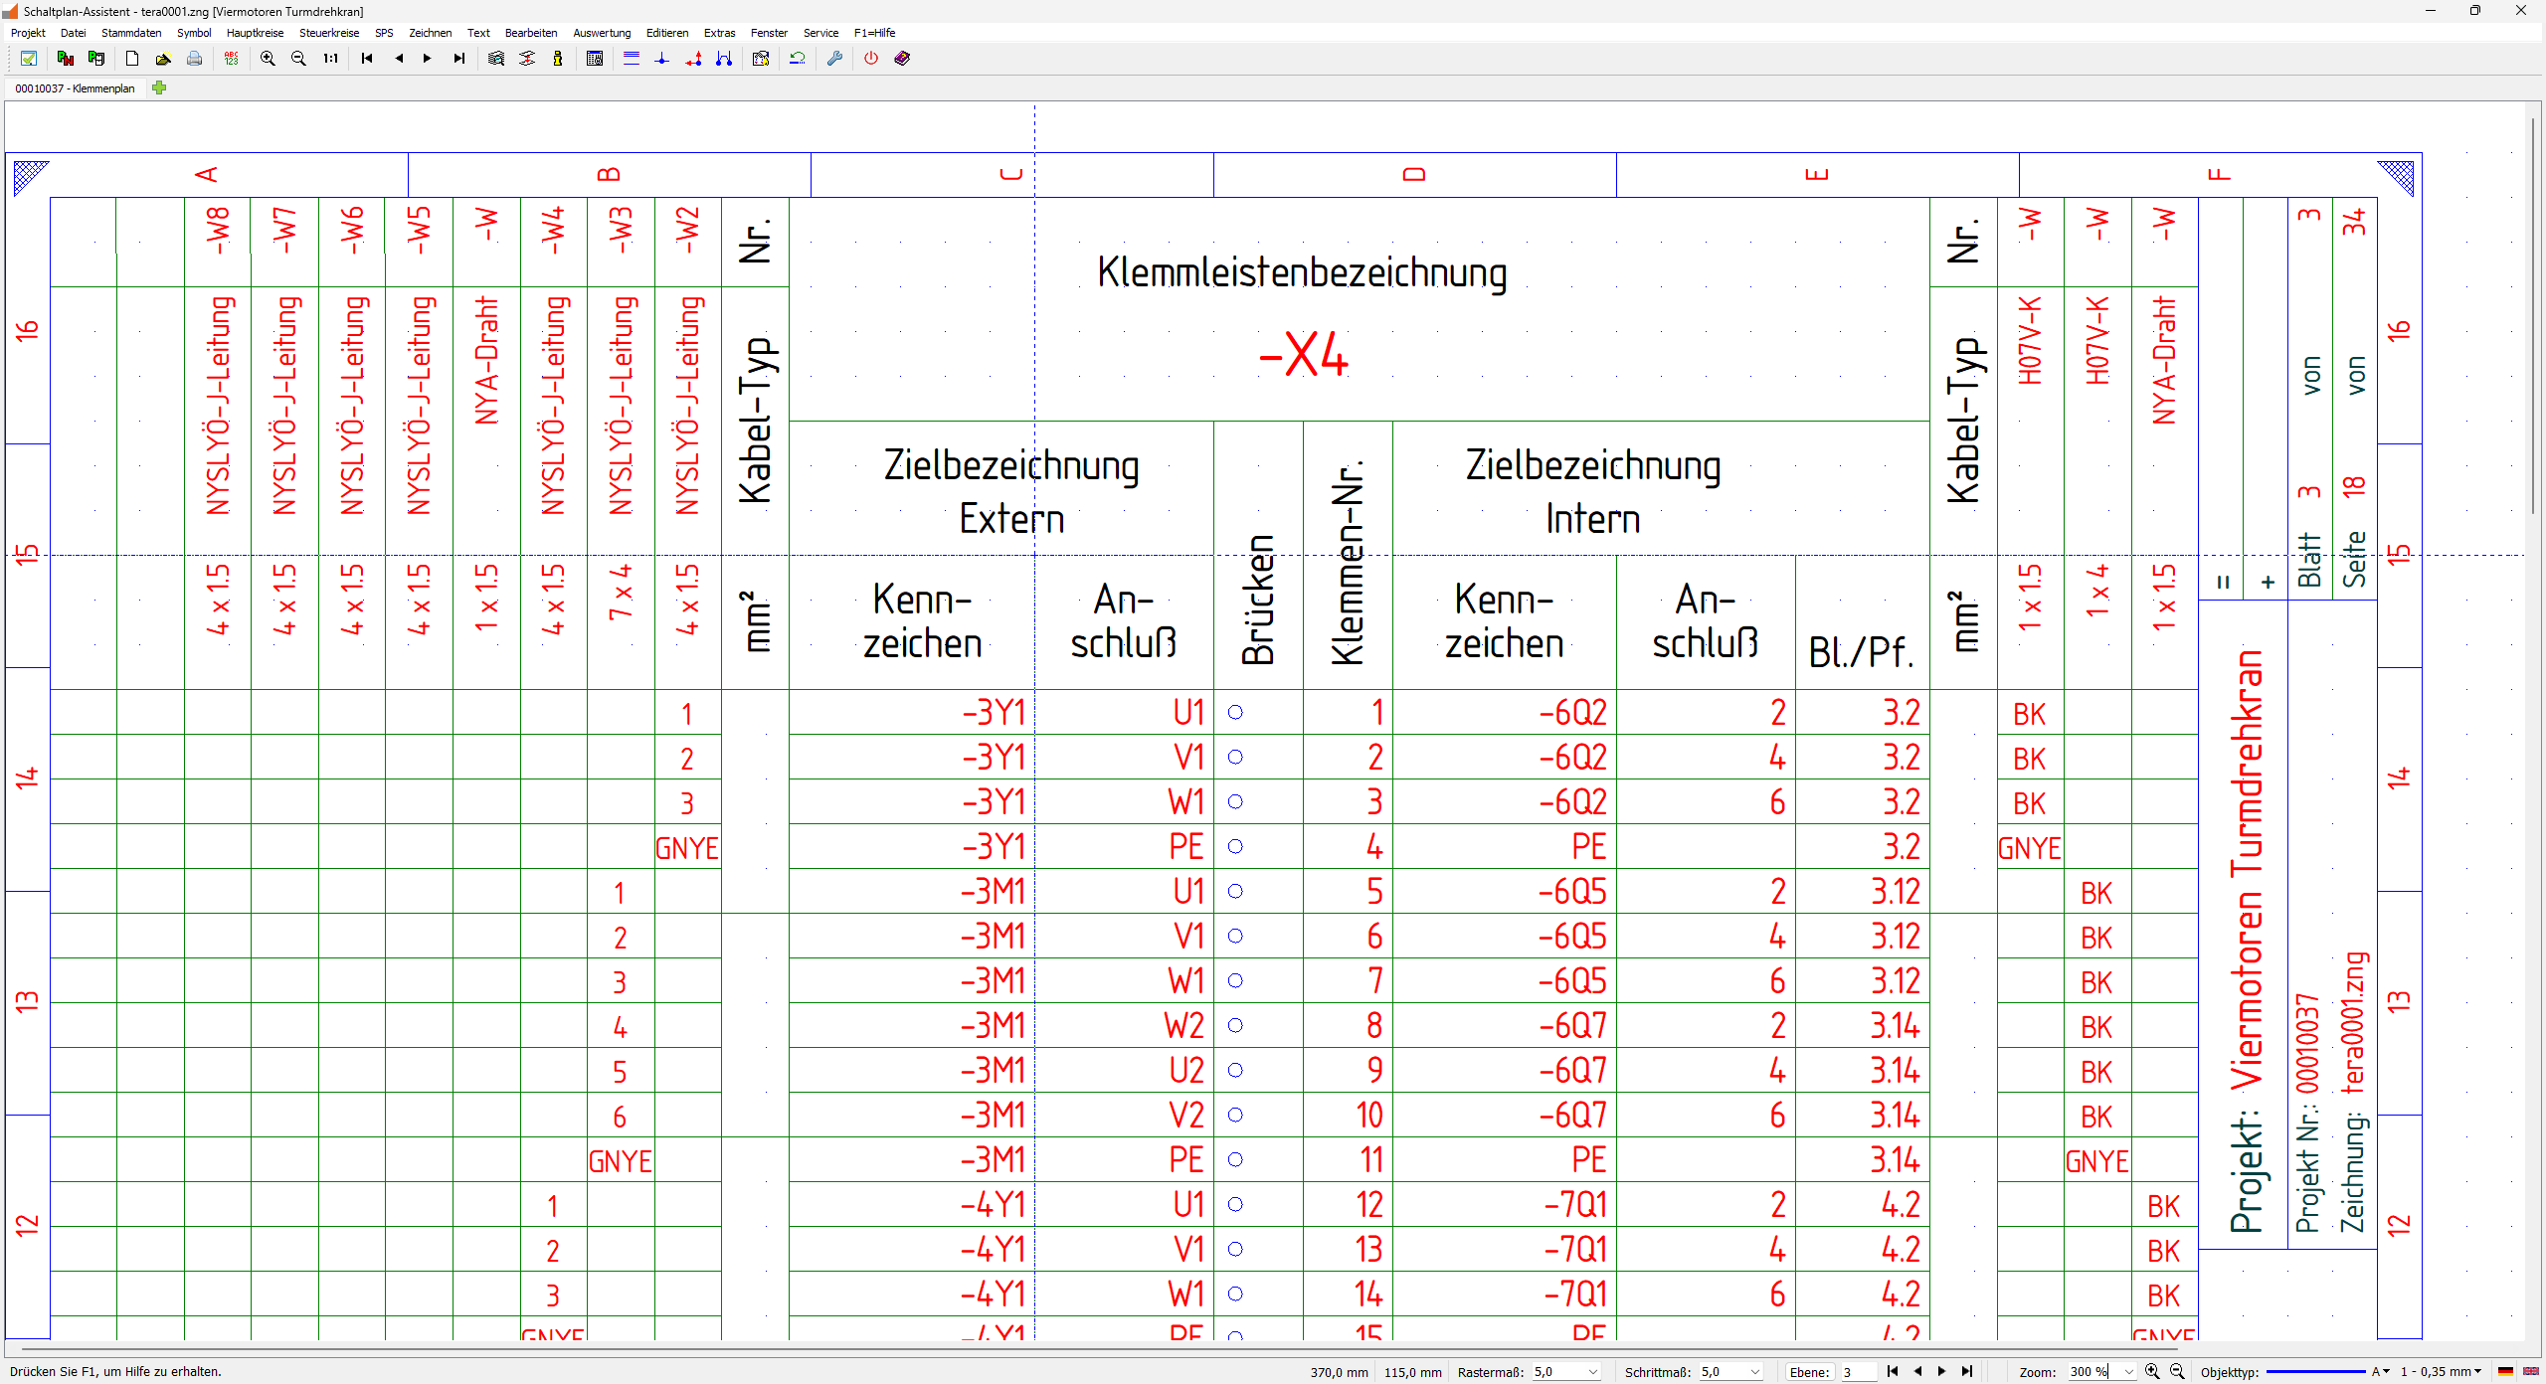This screenshot has width=2546, height=1384.
Task: Click the 1:1 zoom reset icon
Action: [330, 59]
